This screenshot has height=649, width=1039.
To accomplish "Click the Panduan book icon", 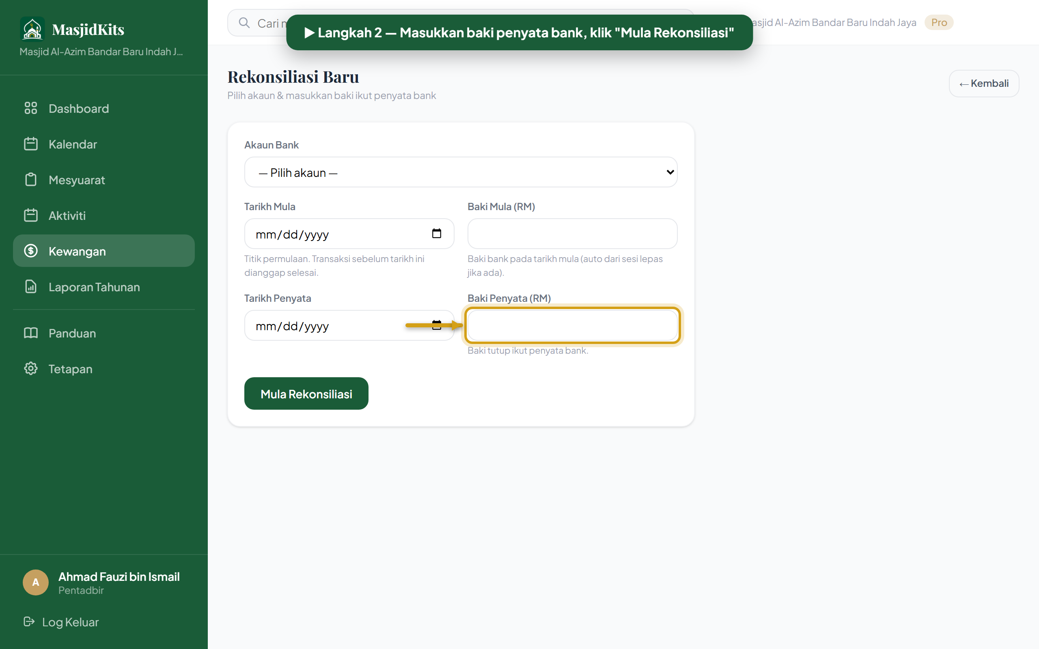I will pos(30,333).
